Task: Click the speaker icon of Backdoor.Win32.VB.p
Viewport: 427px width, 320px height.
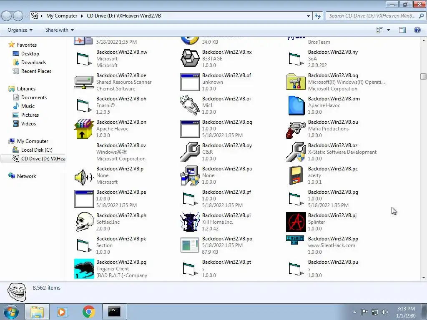Action: [x=84, y=177]
